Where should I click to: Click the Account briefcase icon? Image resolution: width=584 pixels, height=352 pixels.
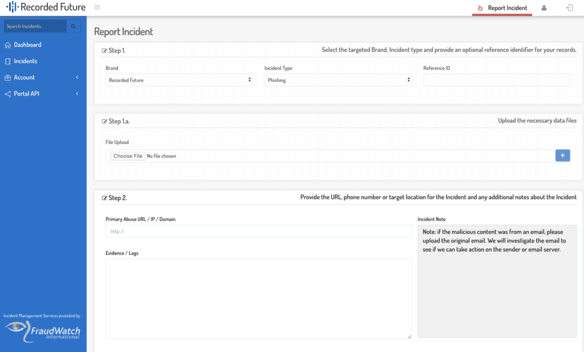click(x=8, y=78)
